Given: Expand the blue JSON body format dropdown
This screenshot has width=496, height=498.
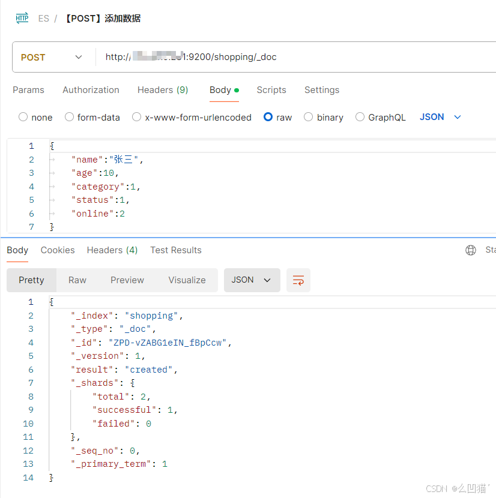Looking at the screenshot, I should pos(440,117).
